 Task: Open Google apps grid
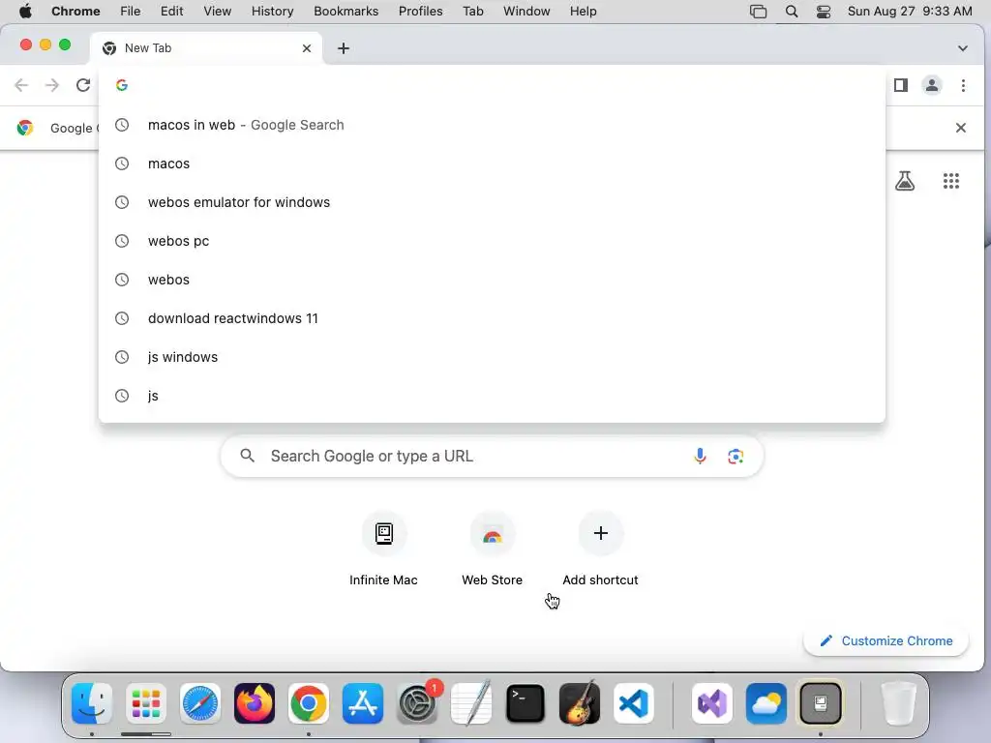(951, 181)
